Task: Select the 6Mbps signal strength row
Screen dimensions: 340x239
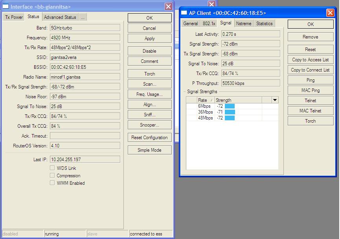Action: (232, 106)
